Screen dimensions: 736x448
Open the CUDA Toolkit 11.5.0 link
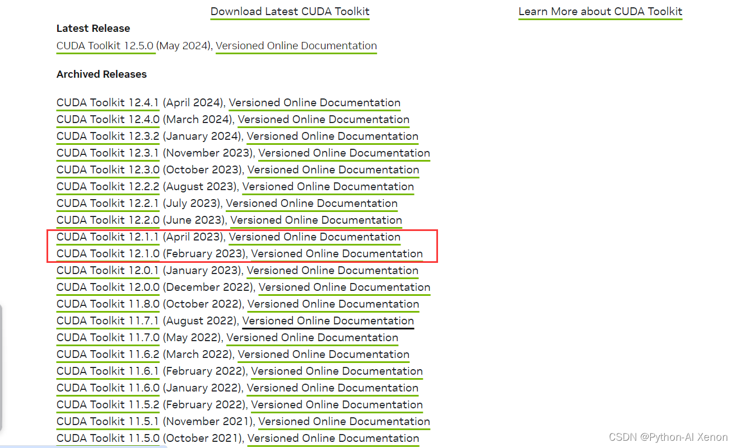108,438
